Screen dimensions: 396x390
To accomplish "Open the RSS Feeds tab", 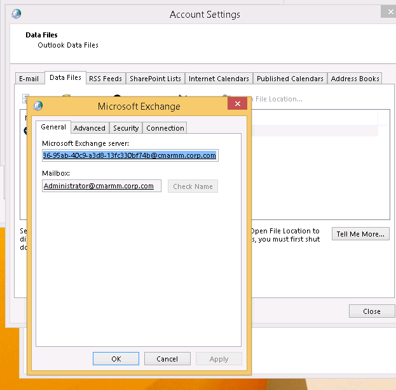I will click(105, 79).
